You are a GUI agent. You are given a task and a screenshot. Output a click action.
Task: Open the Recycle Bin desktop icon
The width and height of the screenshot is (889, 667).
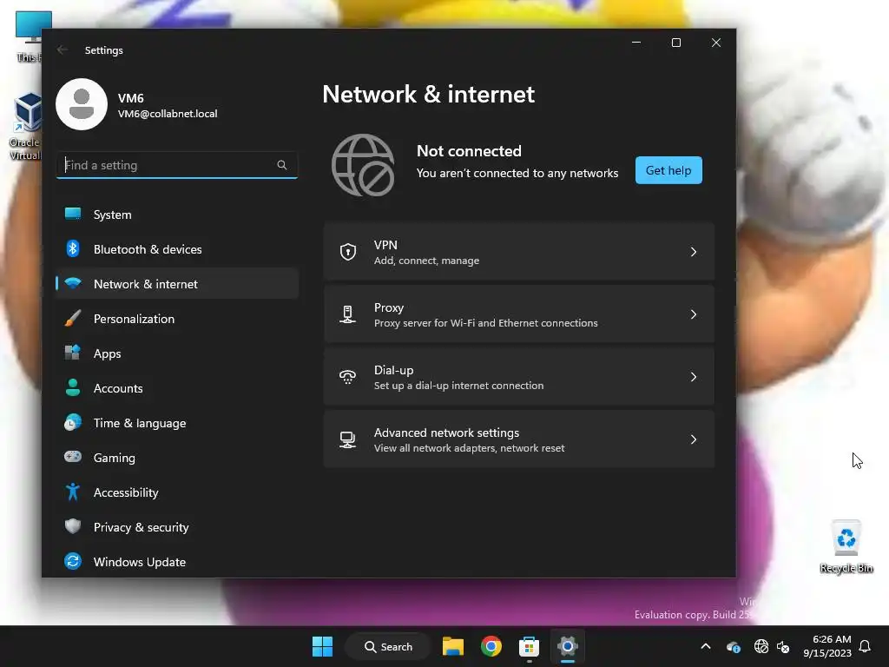point(846,546)
